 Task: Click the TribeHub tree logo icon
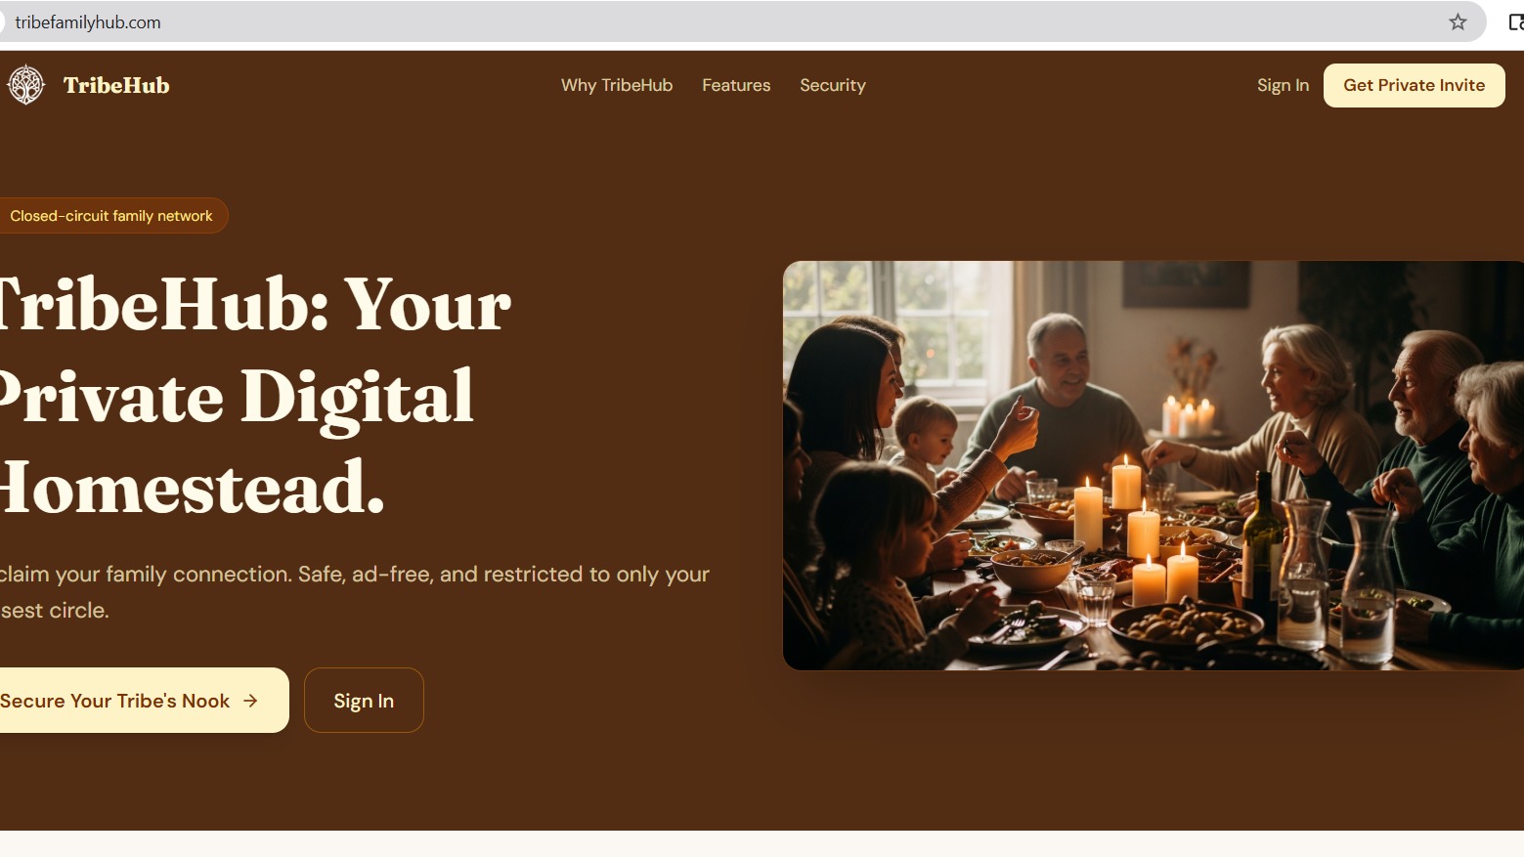point(26,85)
